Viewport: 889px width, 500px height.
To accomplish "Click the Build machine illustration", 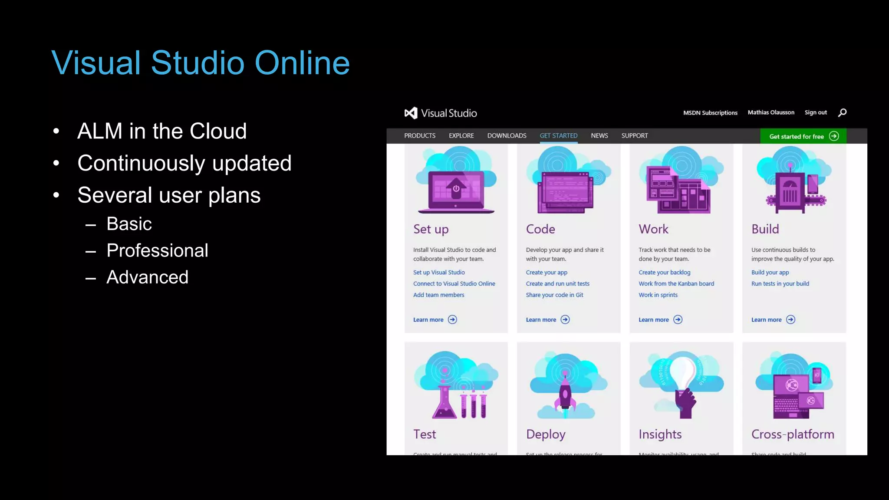I will [x=794, y=180].
